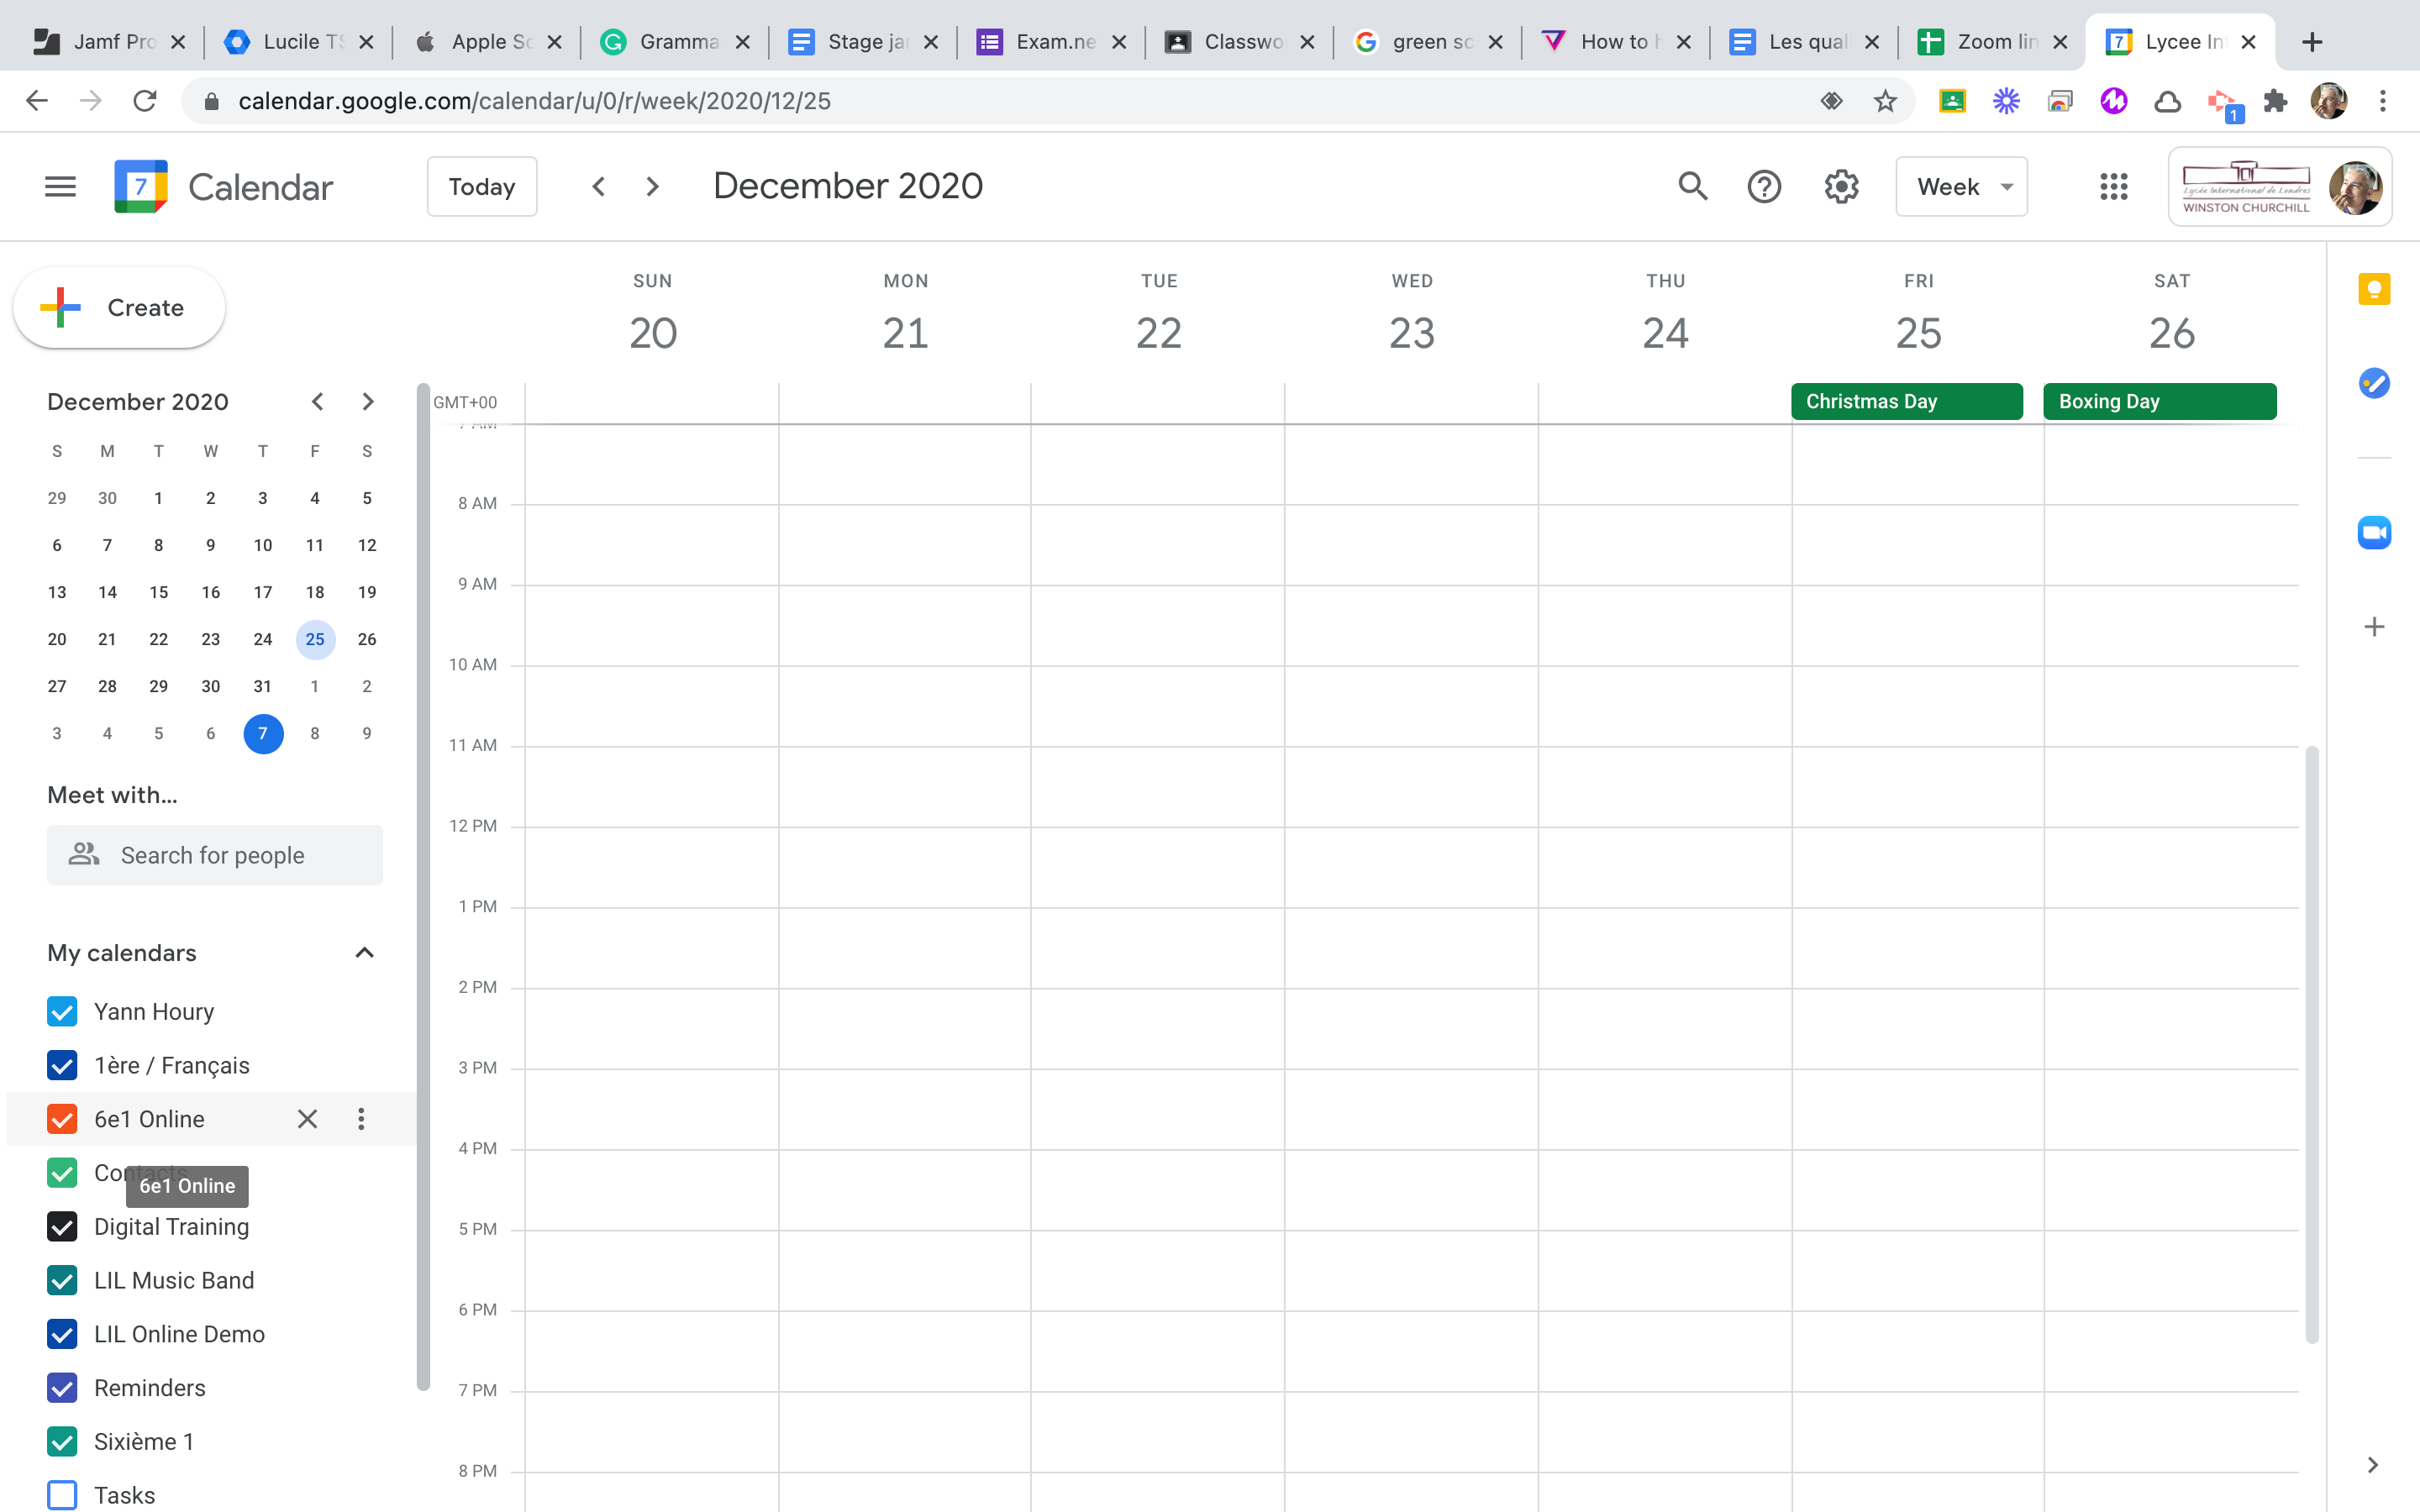Go to next month in mini calendar
The image size is (2420, 1512).
click(x=367, y=402)
